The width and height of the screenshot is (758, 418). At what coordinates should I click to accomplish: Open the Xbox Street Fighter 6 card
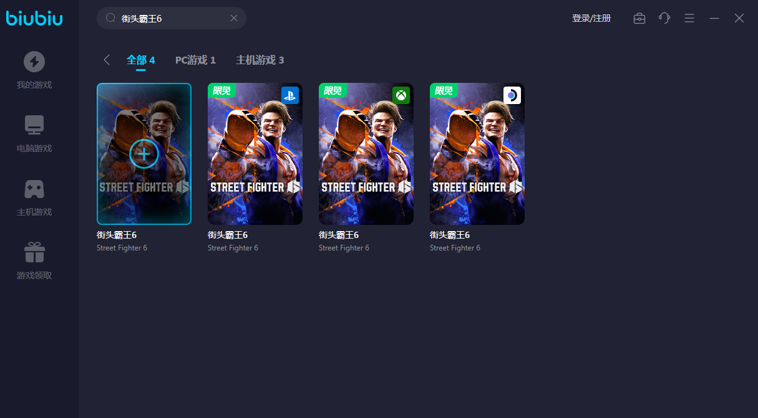point(366,154)
